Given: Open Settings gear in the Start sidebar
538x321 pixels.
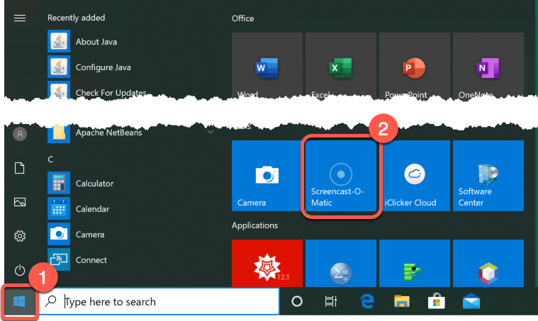Looking at the screenshot, I should tap(20, 236).
